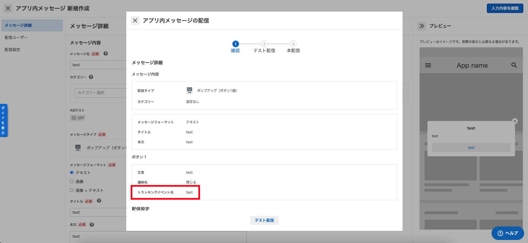The width and height of the screenshot is (528, 243).
Task: Close the アプリ内メッセージの配信 dialog
Action: coord(135,20)
